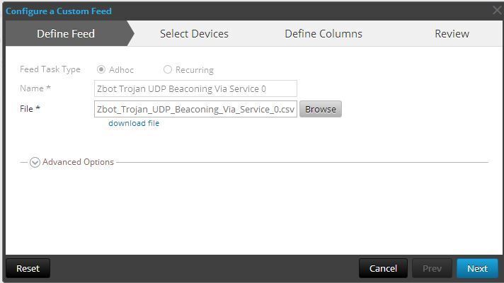Click the Feed Task Type label
Viewport: 504px width, 283px height.
pyautogui.click(x=50, y=69)
